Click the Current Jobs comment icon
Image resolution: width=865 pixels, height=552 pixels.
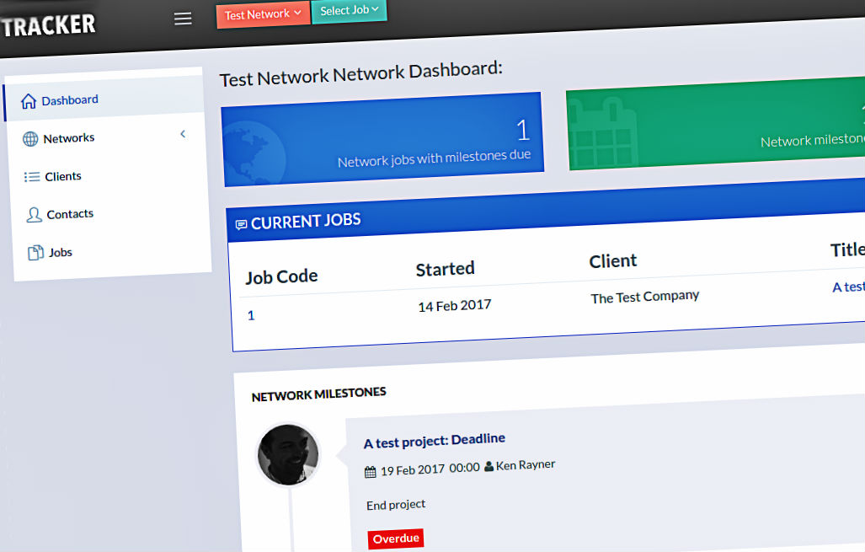pos(241,224)
